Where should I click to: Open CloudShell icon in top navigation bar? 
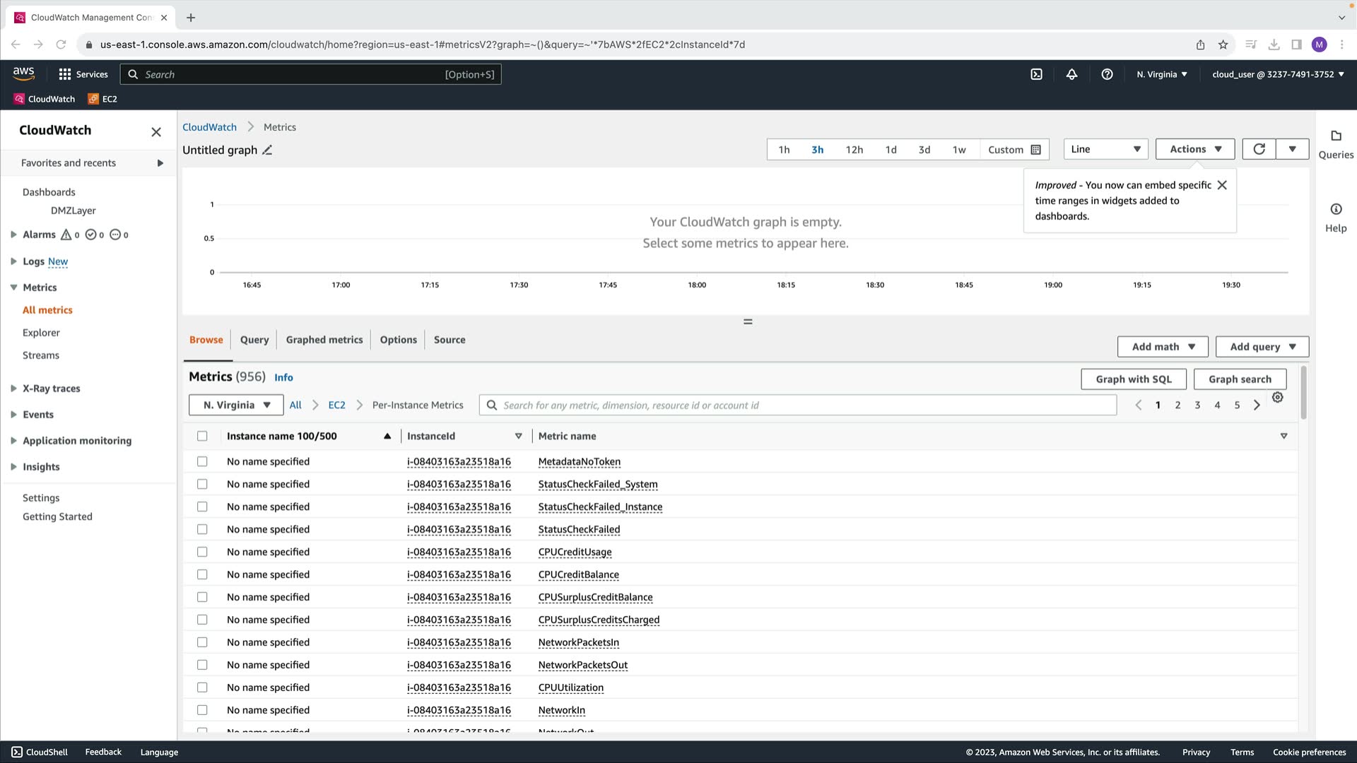coord(1036,74)
